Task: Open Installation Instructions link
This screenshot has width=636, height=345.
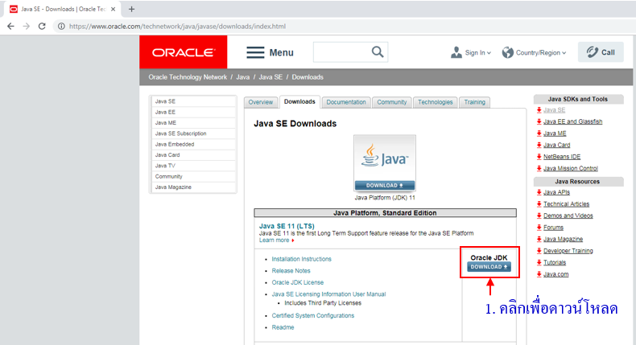Action: point(301,259)
